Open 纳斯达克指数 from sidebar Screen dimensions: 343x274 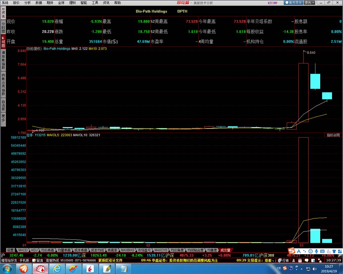pyautogui.click(x=3, y=84)
